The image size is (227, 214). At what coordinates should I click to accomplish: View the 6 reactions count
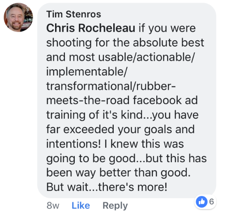point(211,201)
